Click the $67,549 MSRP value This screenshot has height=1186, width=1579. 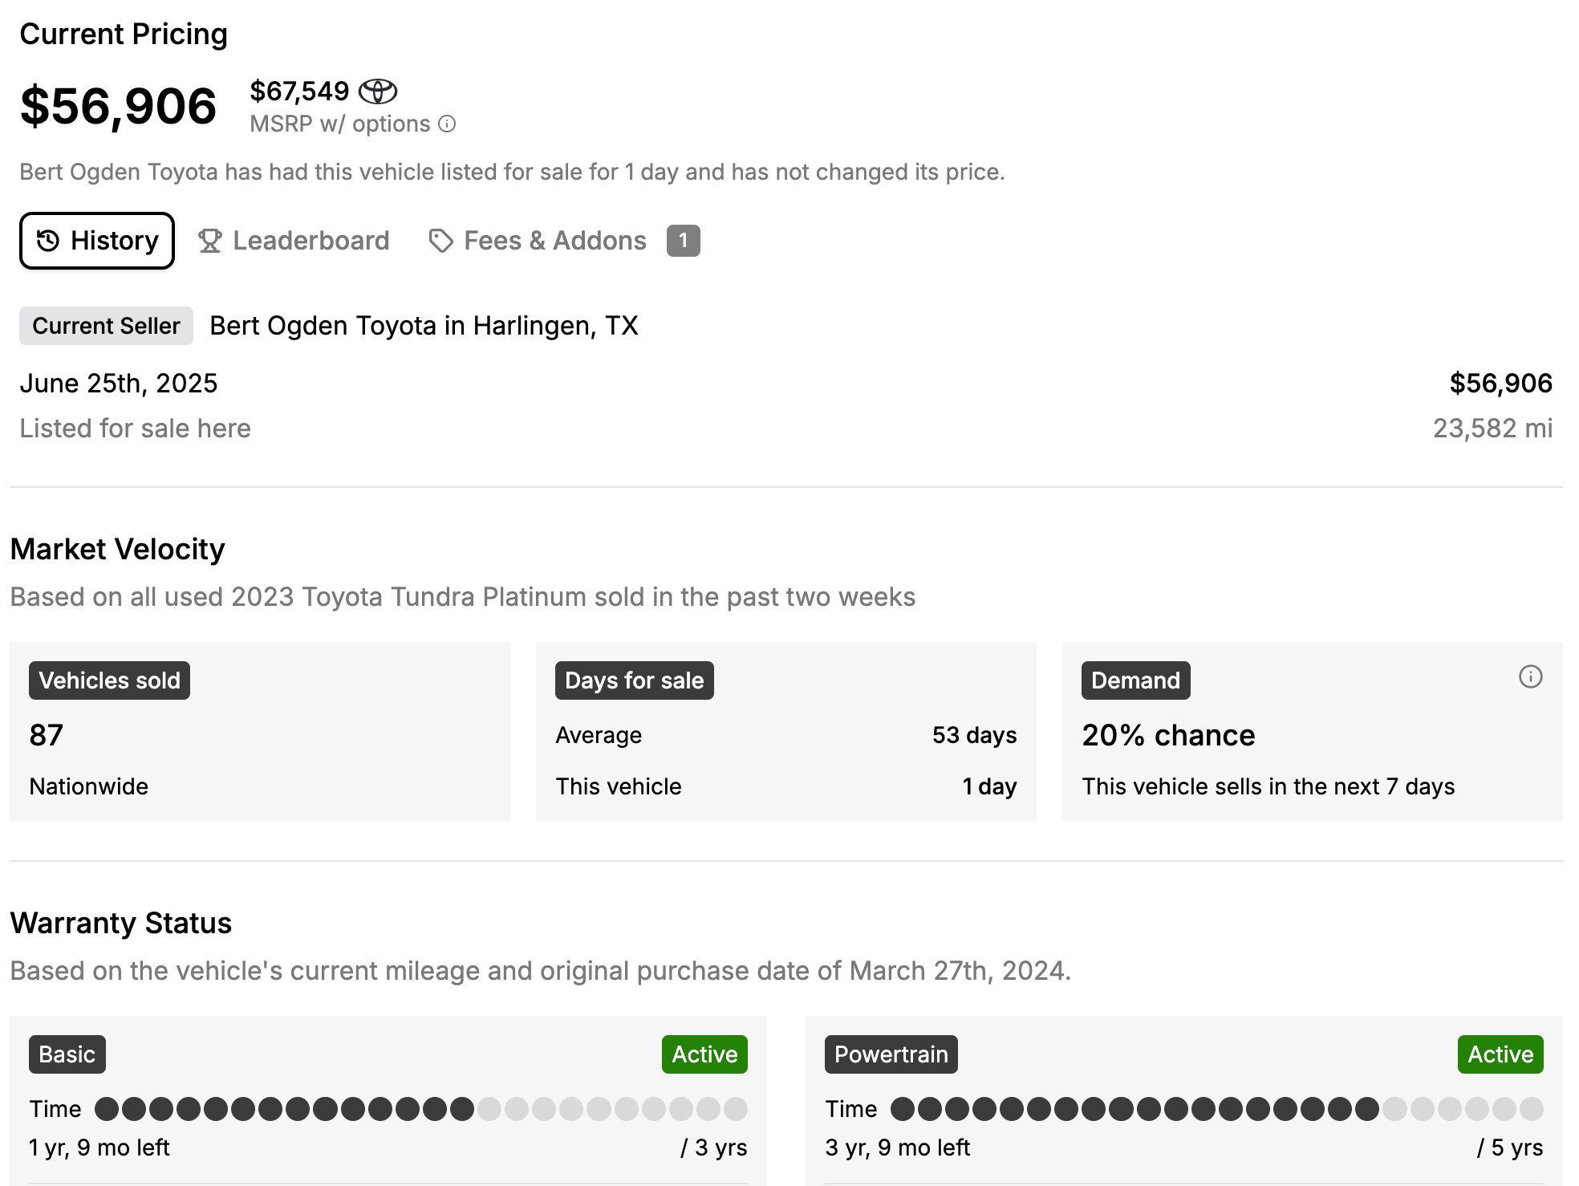299,91
